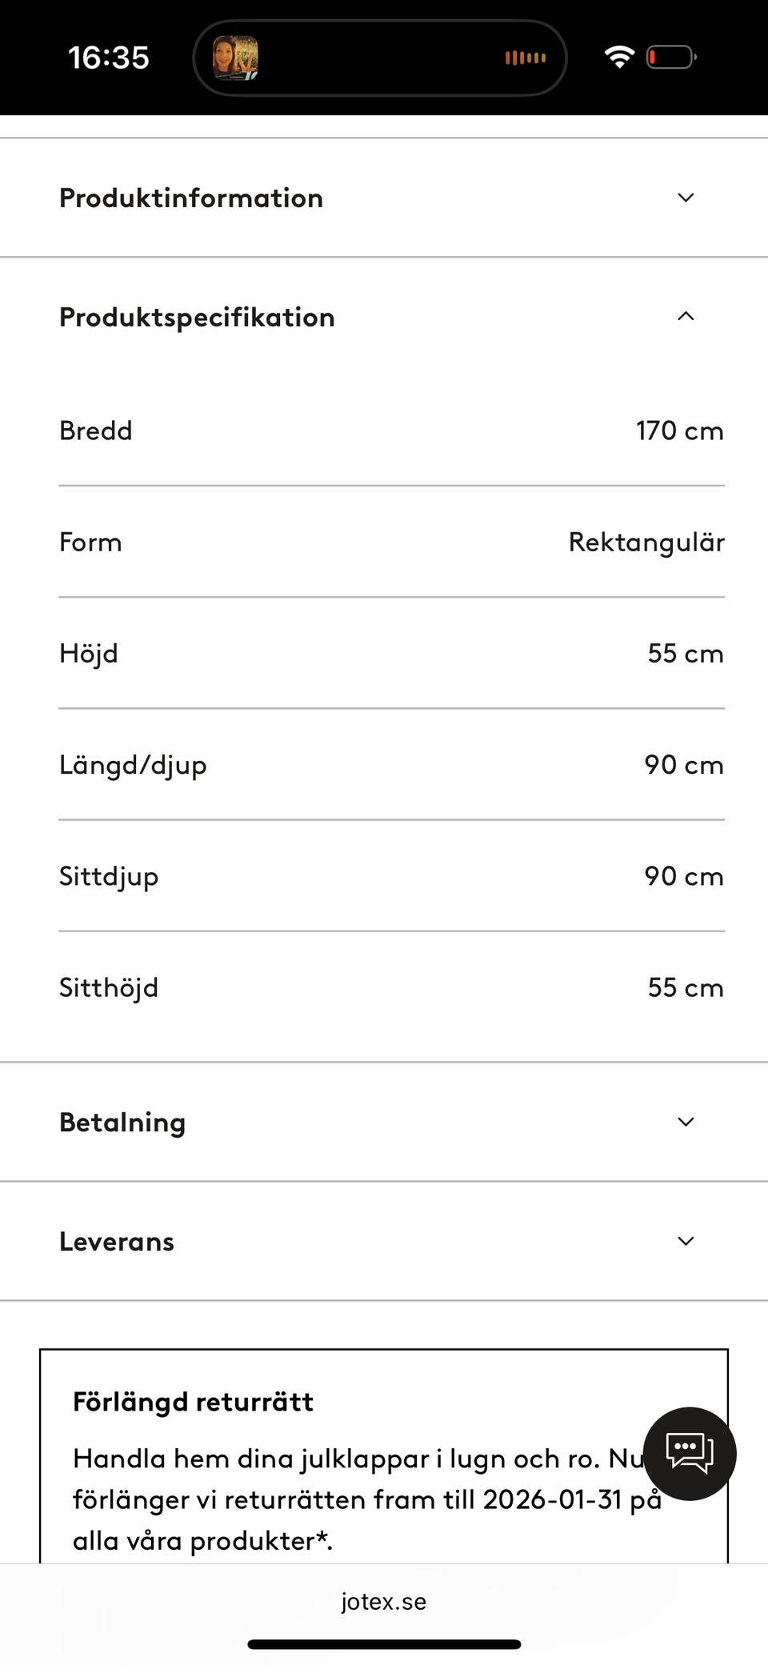Tap the return policy text mentioning 2026-01-31

367,1499
